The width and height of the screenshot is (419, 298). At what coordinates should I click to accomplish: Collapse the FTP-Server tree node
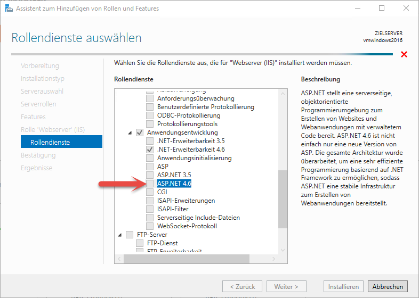click(x=119, y=235)
